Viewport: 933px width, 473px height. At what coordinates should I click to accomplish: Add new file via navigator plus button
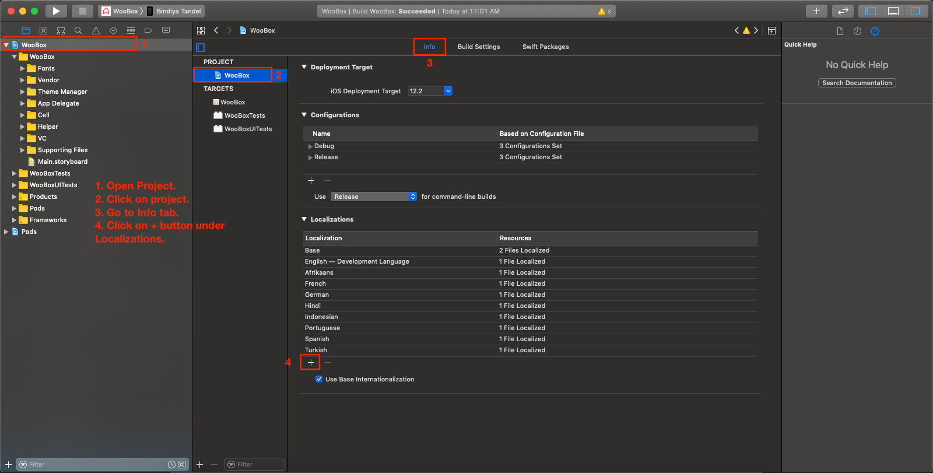pos(8,464)
